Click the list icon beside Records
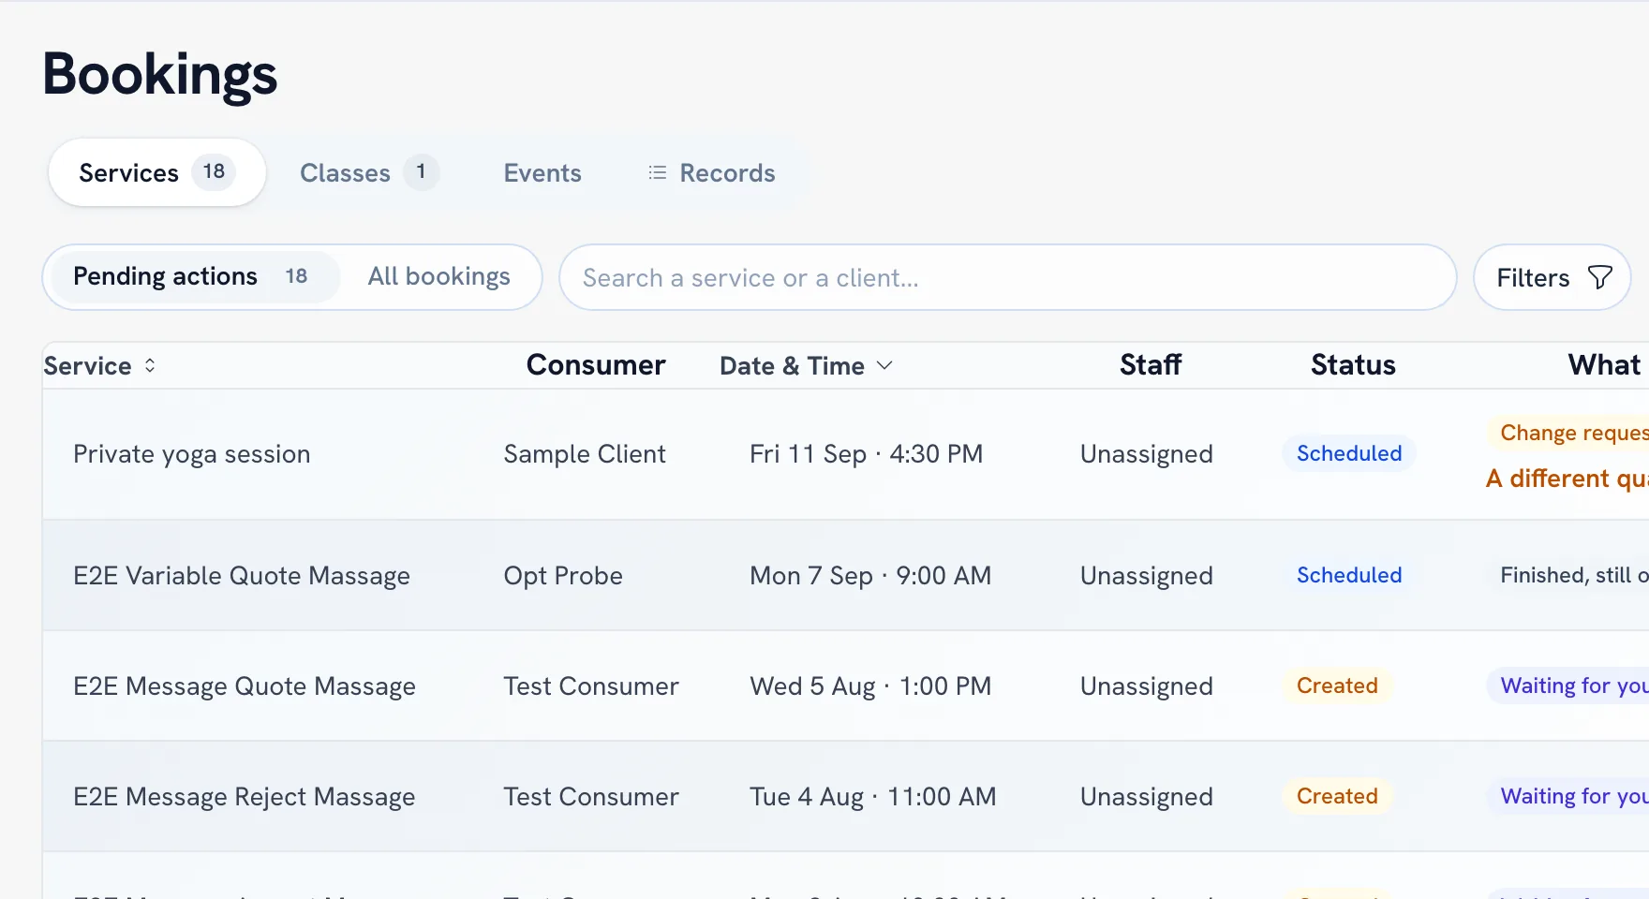The image size is (1649, 899). pos(658,173)
